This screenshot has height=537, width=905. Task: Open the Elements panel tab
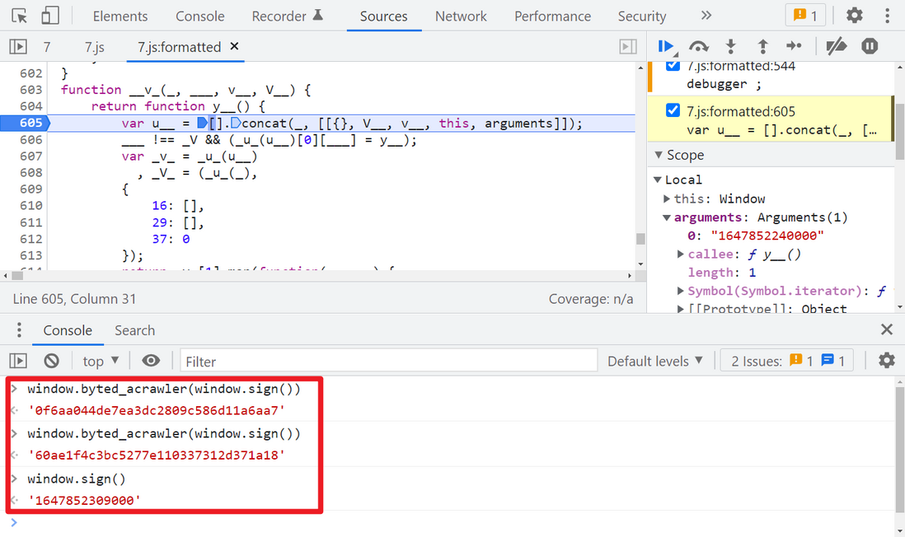pyautogui.click(x=120, y=16)
